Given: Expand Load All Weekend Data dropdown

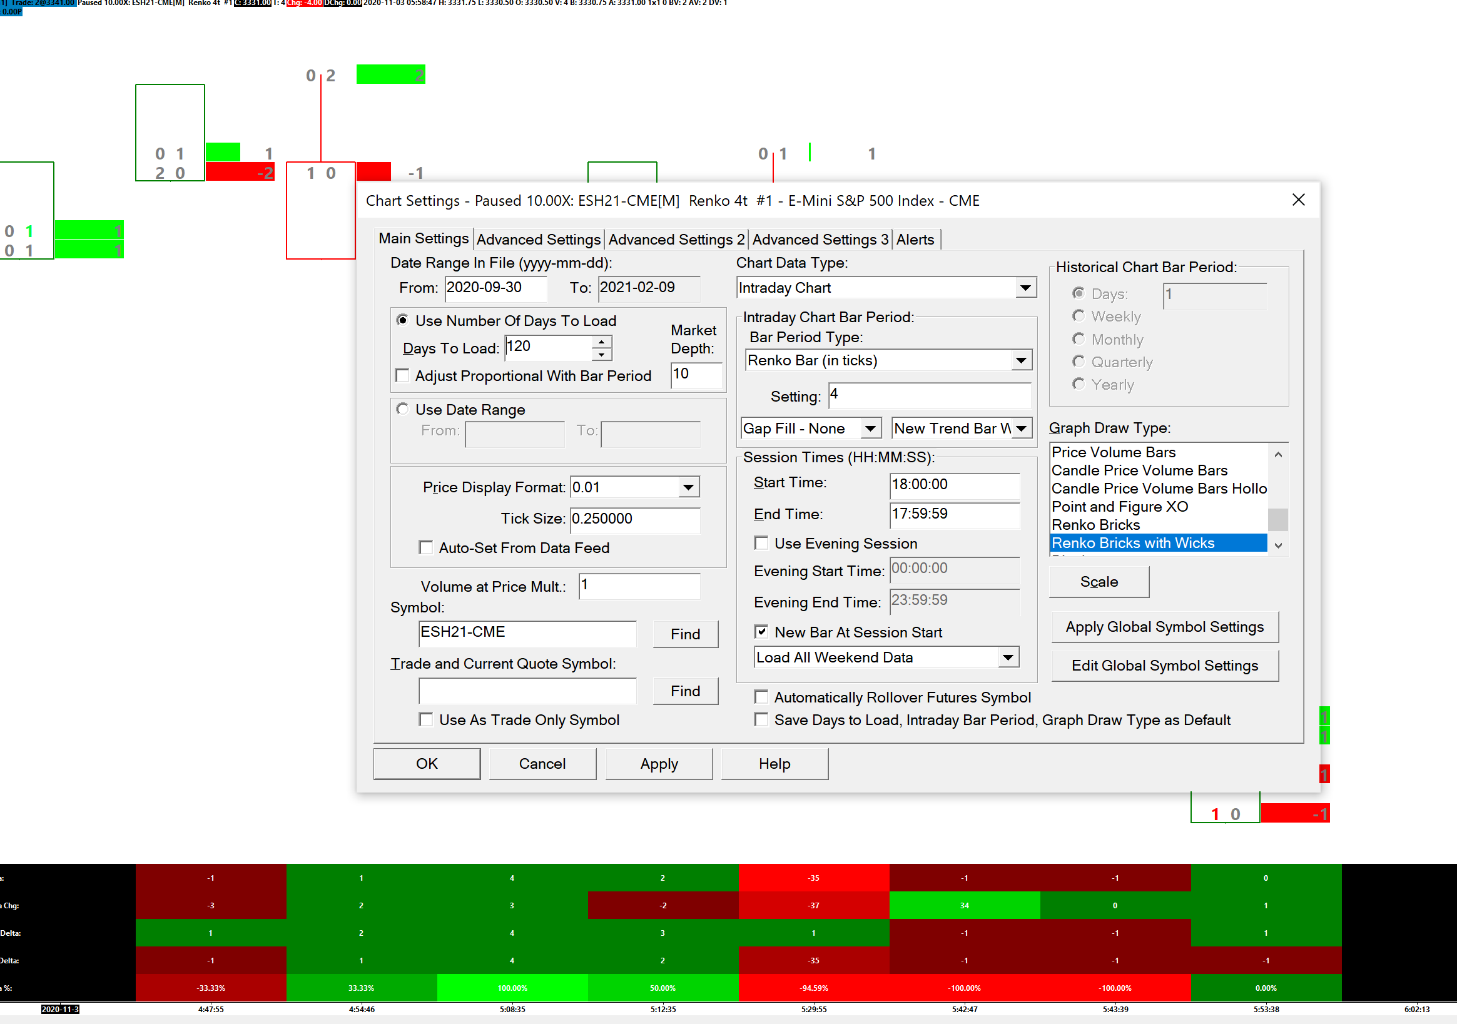Looking at the screenshot, I should [x=1007, y=657].
